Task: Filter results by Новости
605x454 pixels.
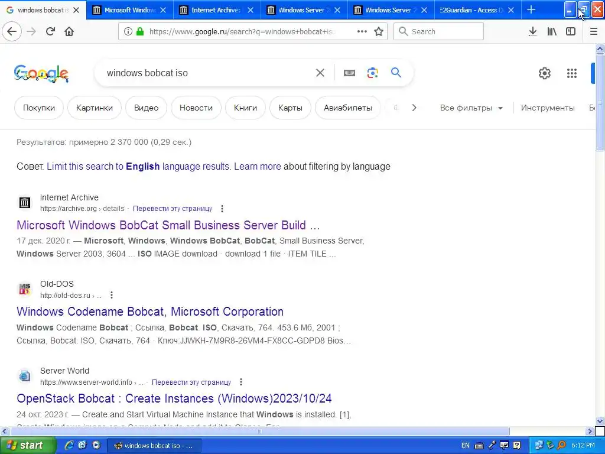Action: click(x=196, y=108)
